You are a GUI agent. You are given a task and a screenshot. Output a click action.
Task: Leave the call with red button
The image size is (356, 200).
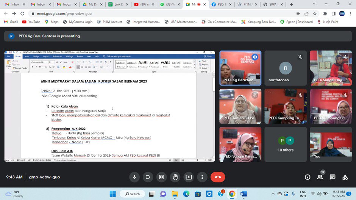218,177
